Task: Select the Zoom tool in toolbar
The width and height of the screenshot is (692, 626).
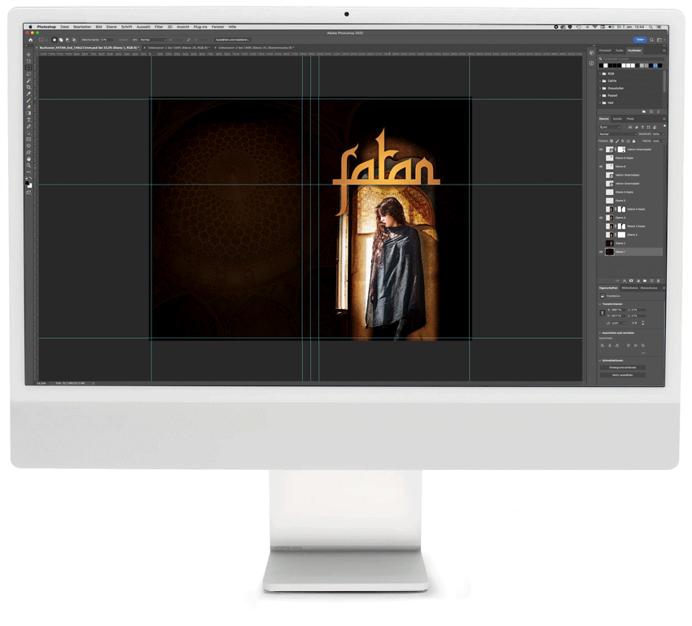Action: click(x=29, y=165)
